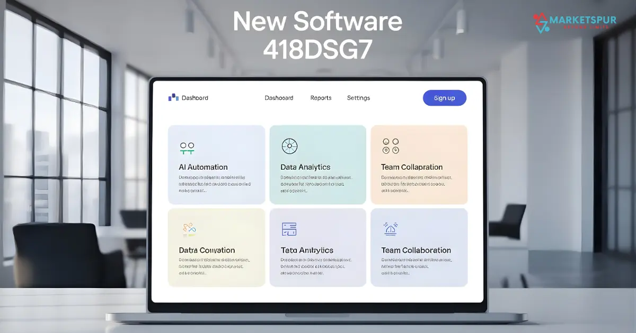Click the Dashoord brand name beside the logo
The height and width of the screenshot is (333, 636).
coord(195,98)
